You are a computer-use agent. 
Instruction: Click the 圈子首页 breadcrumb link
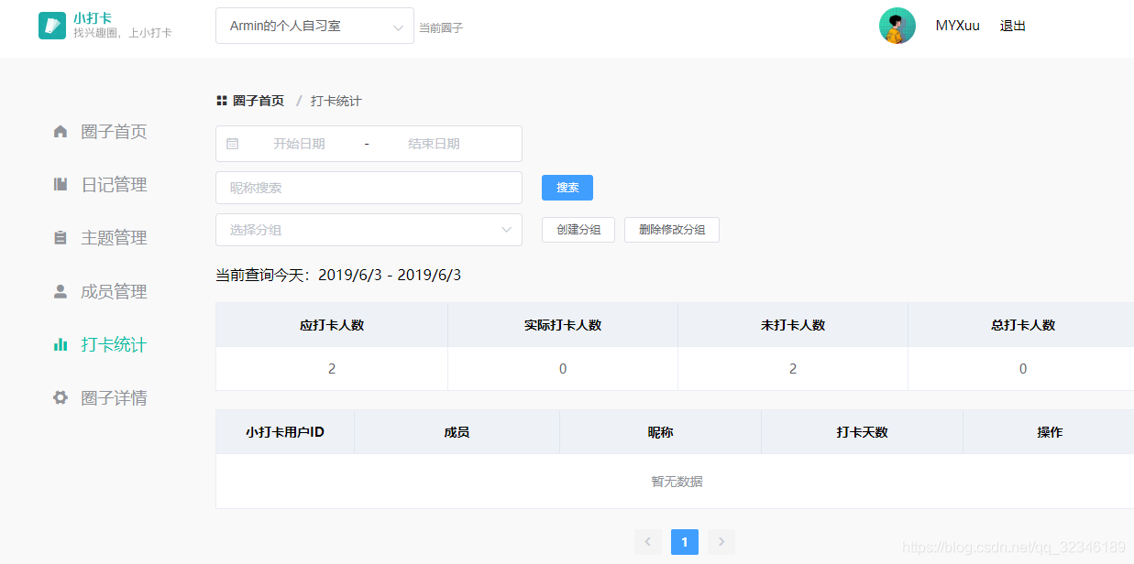(259, 101)
